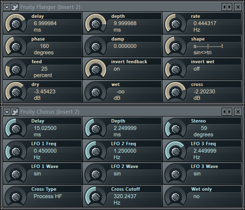This screenshot has height=210, width=245.
Task: Click the Flanger delay knob
Action: (16, 24)
